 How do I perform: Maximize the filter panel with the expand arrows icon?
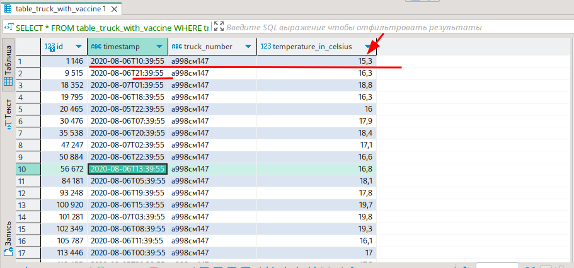(x=219, y=26)
